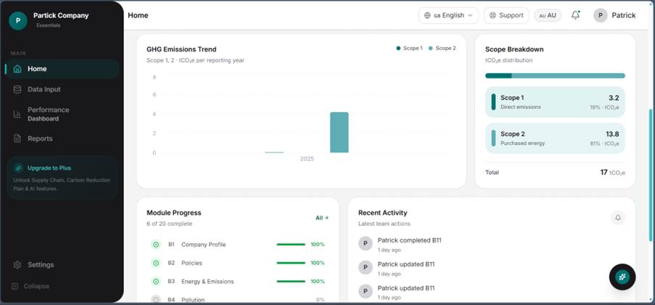Click the 'Energy & Emissions' module row text
Viewport: 655px width, 305px height.
[207, 281]
